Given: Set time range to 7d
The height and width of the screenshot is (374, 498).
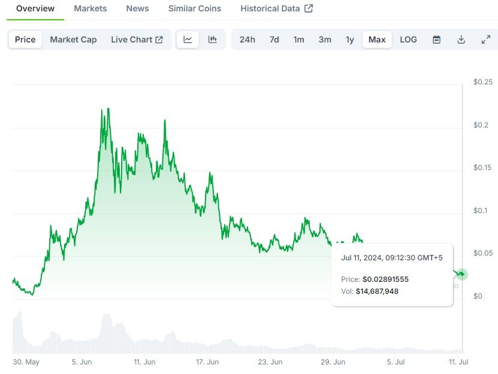Looking at the screenshot, I should (x=274, y=39).
